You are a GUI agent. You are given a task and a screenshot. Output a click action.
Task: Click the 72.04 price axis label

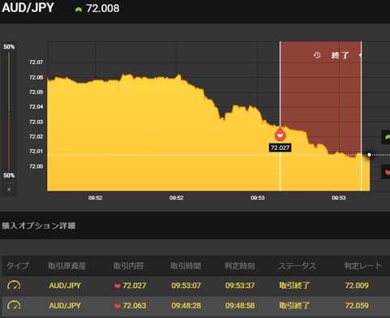36,107
